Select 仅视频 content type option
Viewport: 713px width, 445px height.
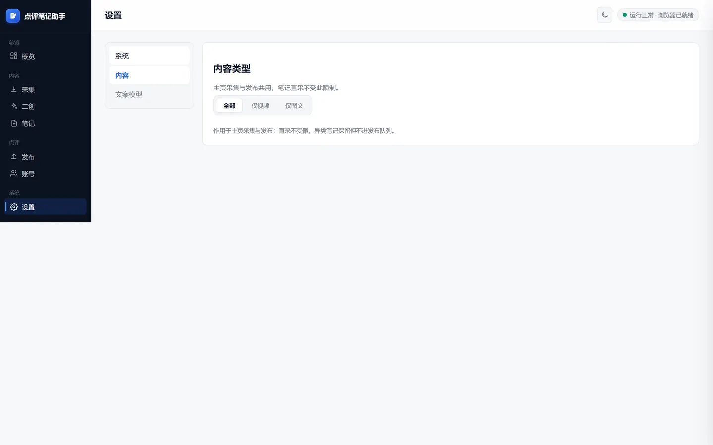pyautogui.click(x=260, y=105)
